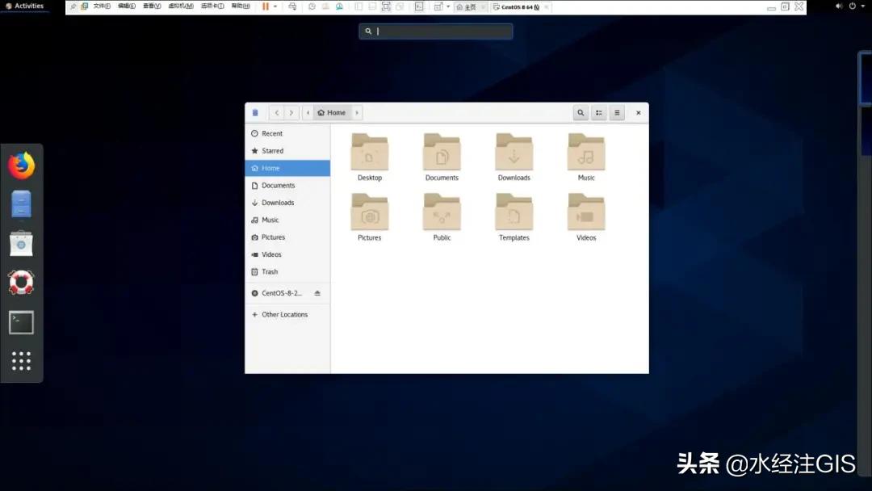The image size is (872, 491).
Task: Toggle search in the Files header bar
Action: (581, 112)
